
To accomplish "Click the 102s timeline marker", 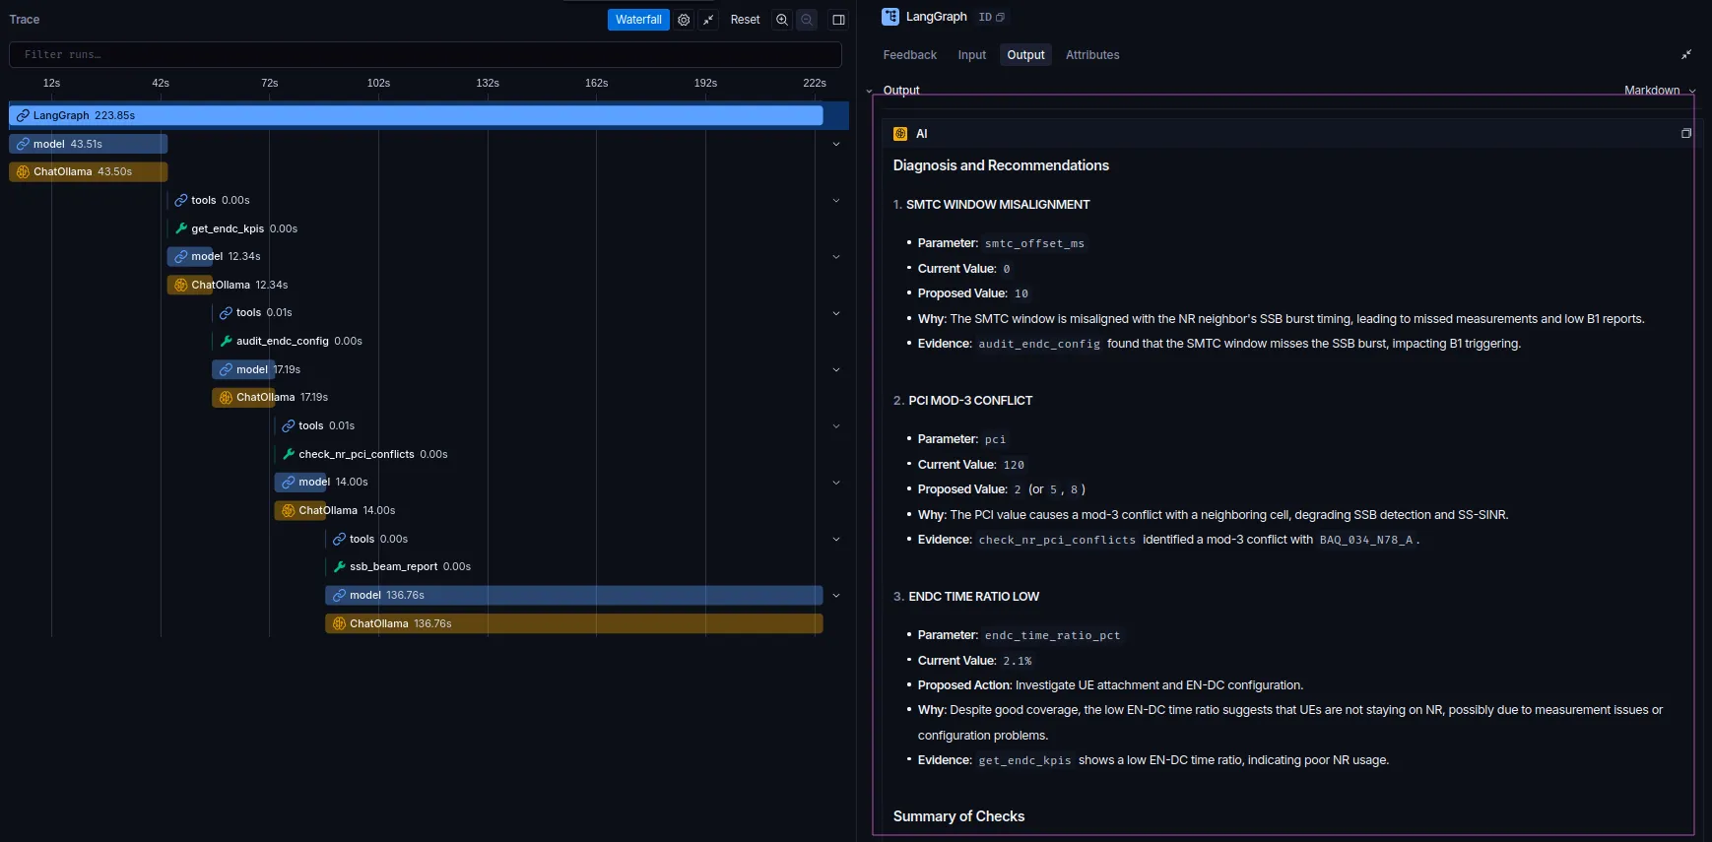I will [378, 83].
